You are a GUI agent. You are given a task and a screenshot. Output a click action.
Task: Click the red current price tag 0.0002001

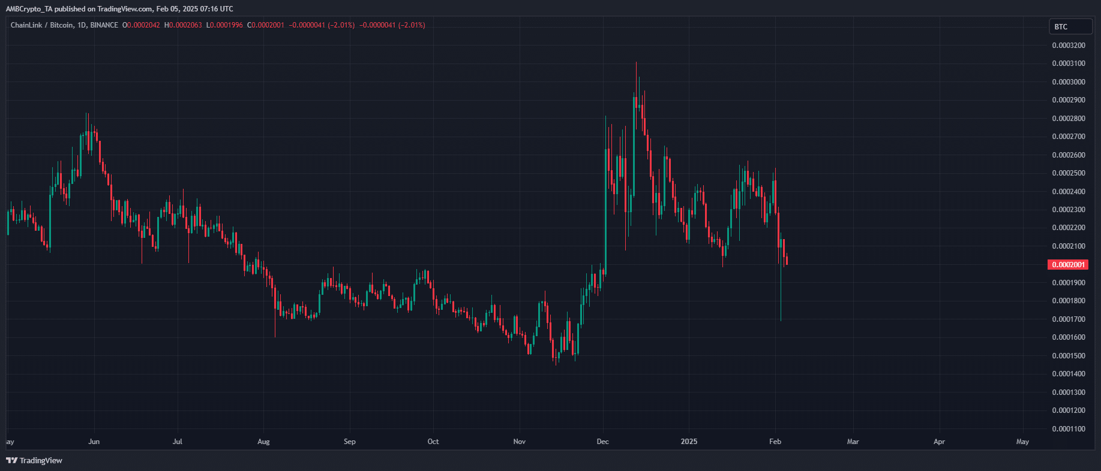pos(1067,264)
